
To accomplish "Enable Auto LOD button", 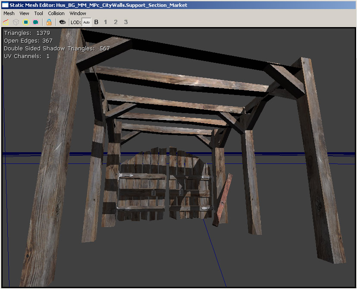I will point(86,22).
